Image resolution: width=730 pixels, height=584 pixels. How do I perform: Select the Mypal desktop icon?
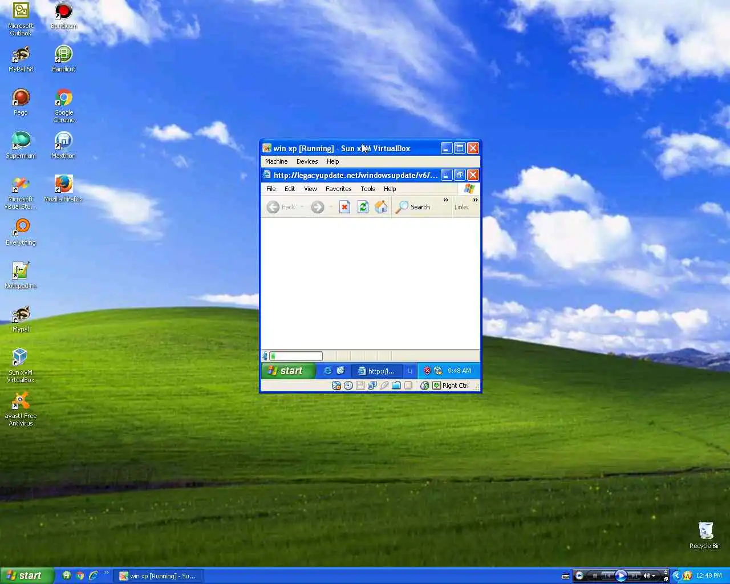pyautogui.click(x=21, y=319)
